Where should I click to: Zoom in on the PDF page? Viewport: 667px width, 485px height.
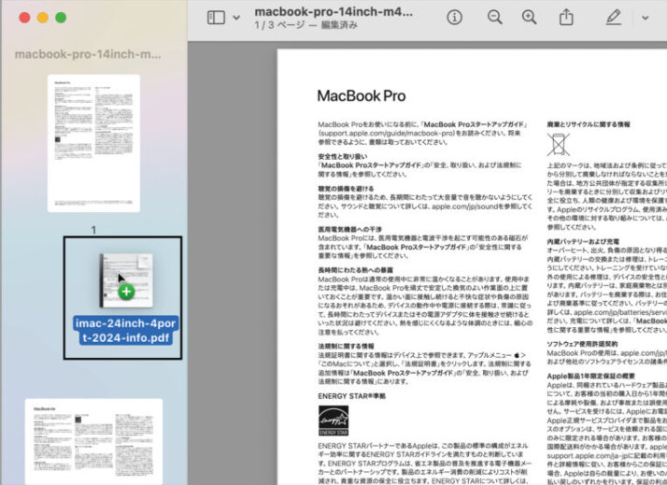tap(529, 18)
